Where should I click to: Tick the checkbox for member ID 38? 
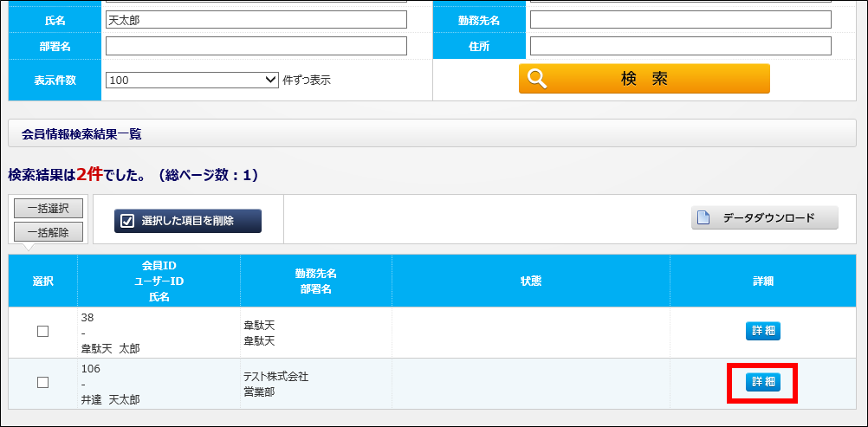click(x=42, y=332)
